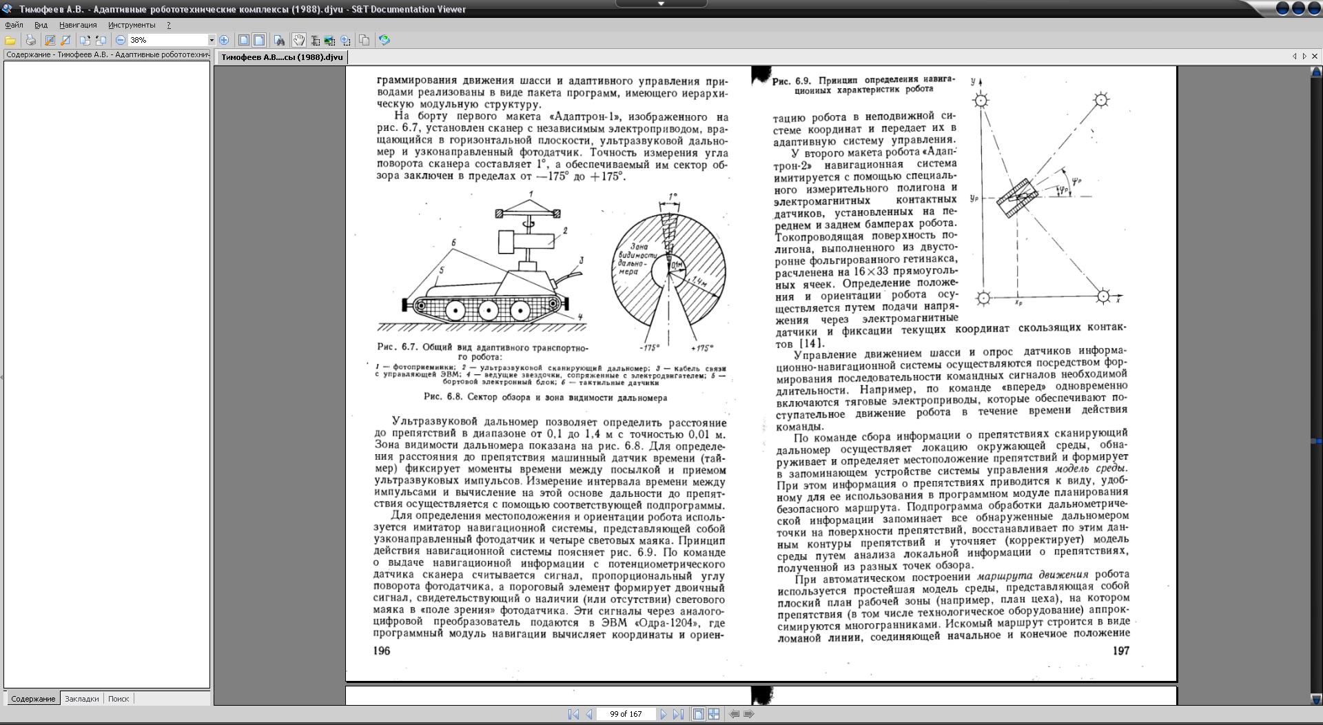The image size is (1323, 725).
Task: Toggle thumbnail grid view in status bar
Action: point(714,715)
